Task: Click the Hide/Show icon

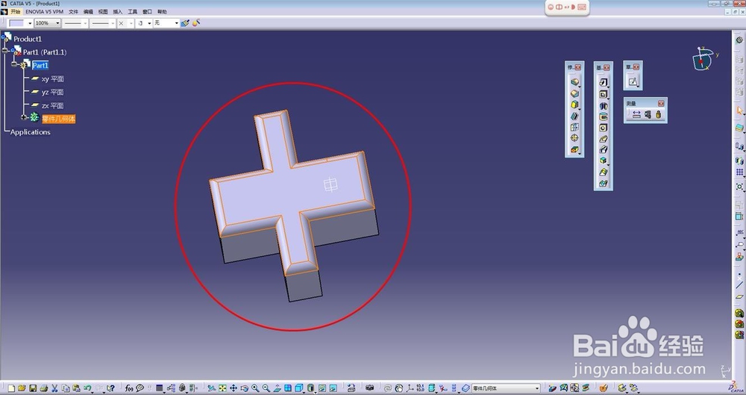Action: (x=322, y=388)
